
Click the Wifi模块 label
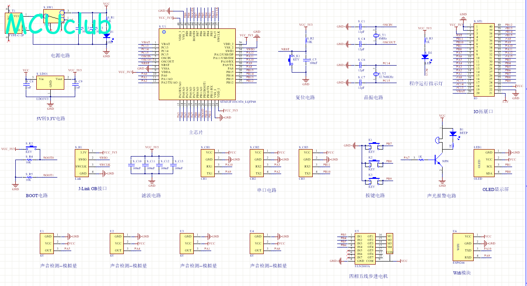[x=462, y=272]
